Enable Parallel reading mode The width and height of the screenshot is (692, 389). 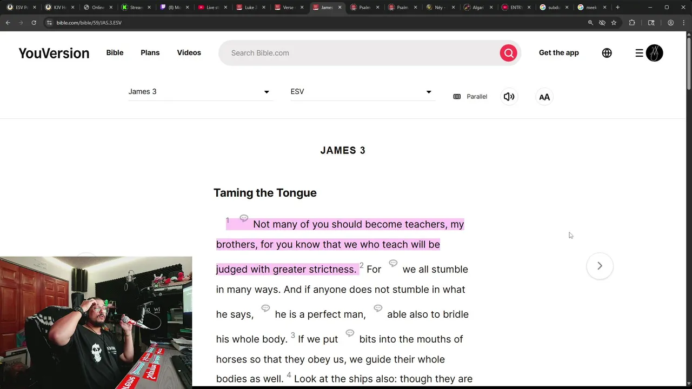pos(470,97)
